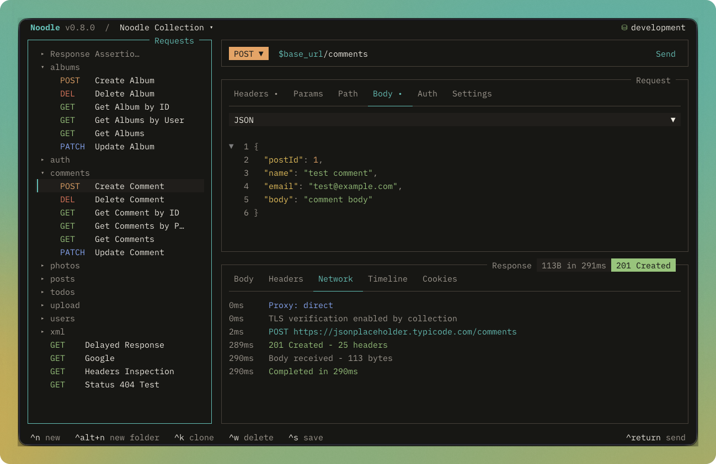Click the 113B in 291ms response stat

574,266
